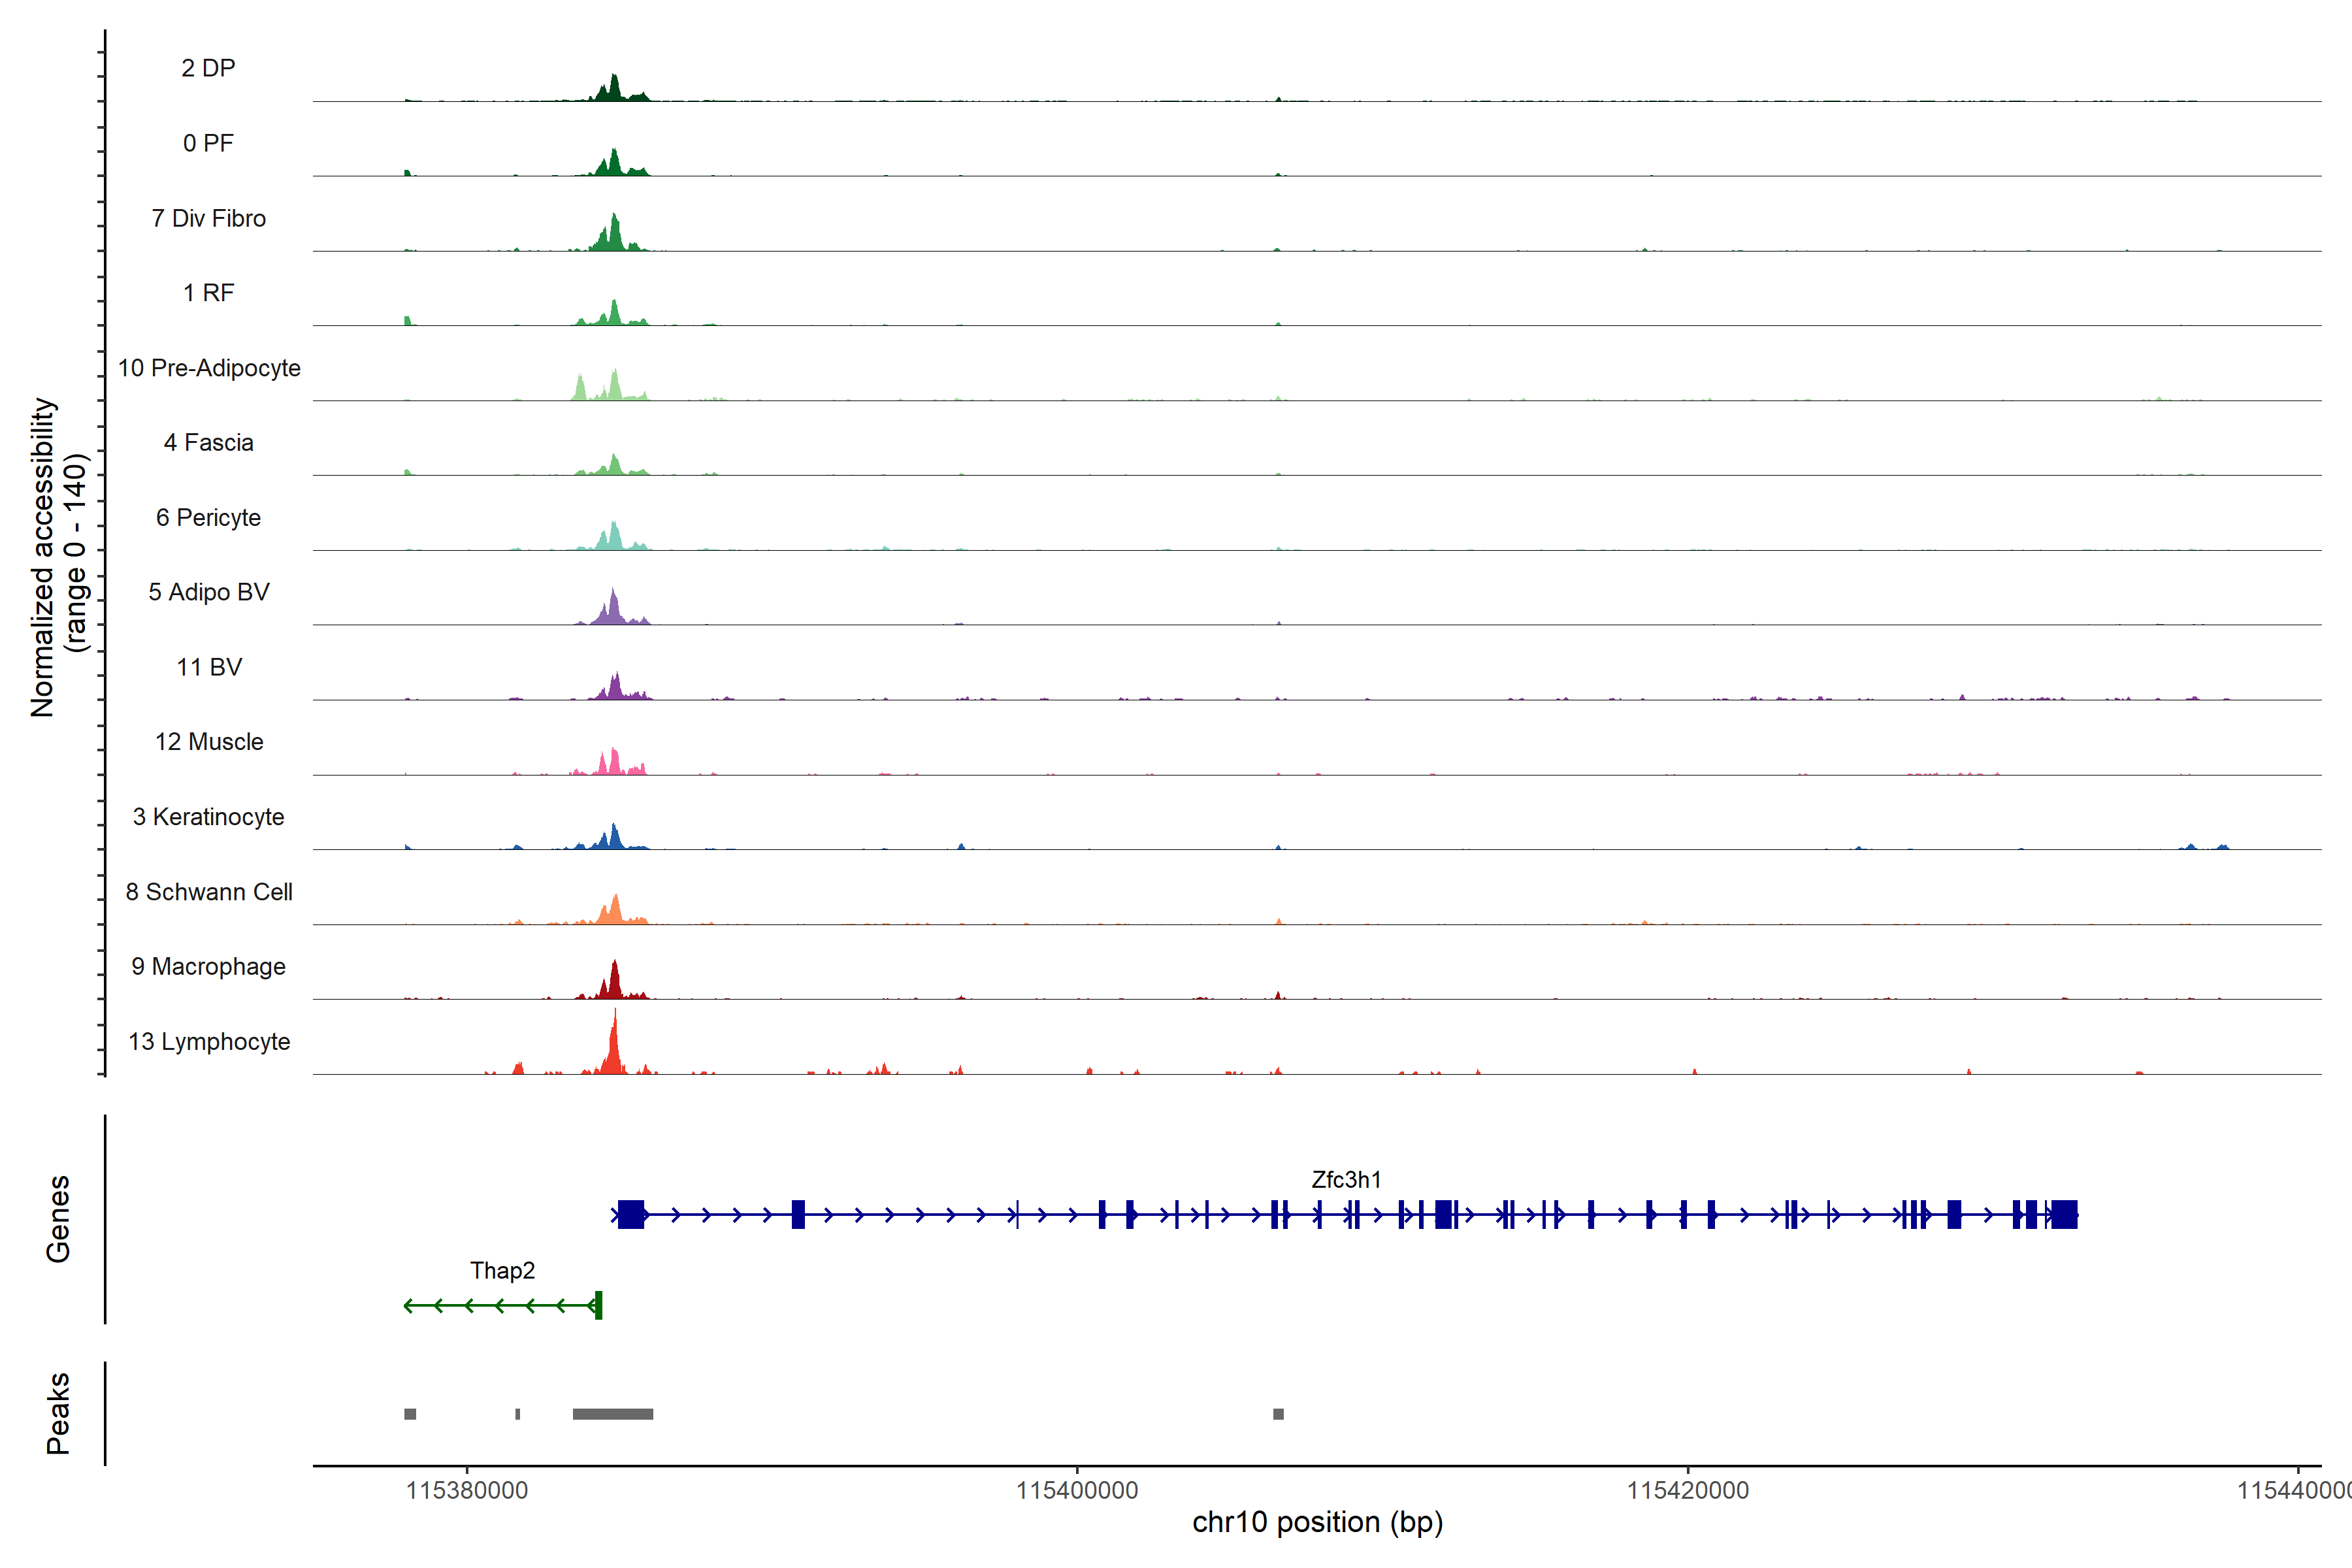Click the widest gray peak bar
The image size is (2352, 1568).
pos(612,1414)
